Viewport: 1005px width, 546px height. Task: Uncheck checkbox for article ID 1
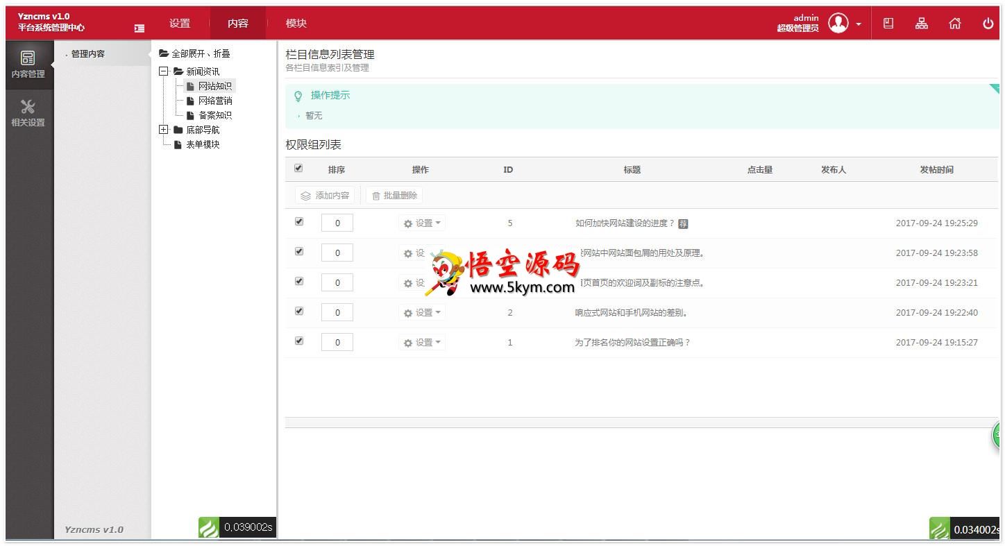(299, 341)
